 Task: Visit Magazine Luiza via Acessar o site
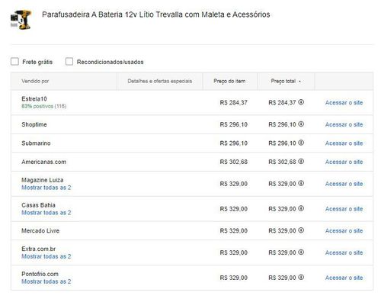pos(344,184)
